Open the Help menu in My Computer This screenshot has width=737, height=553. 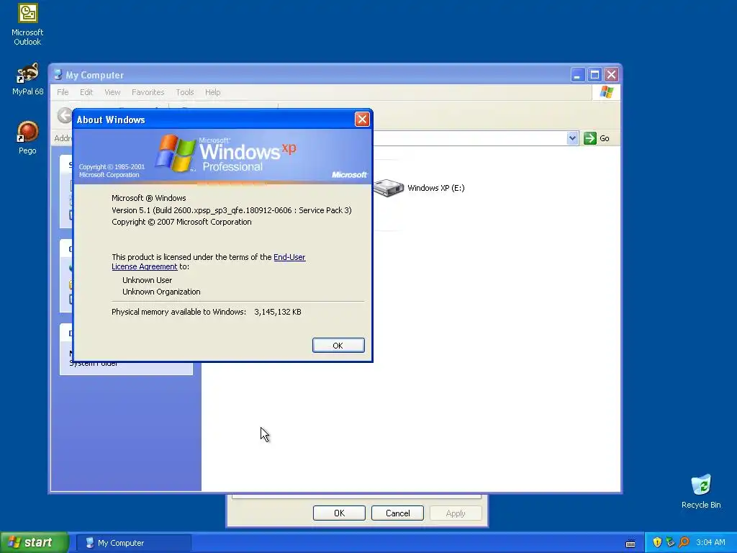[212, 92]
